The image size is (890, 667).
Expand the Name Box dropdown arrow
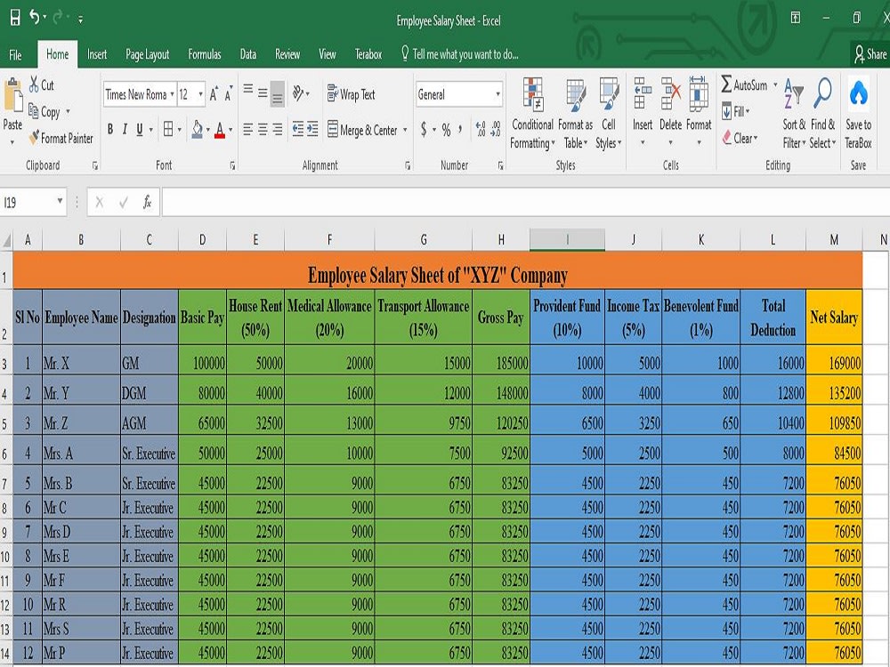click(x=60, y=201)
